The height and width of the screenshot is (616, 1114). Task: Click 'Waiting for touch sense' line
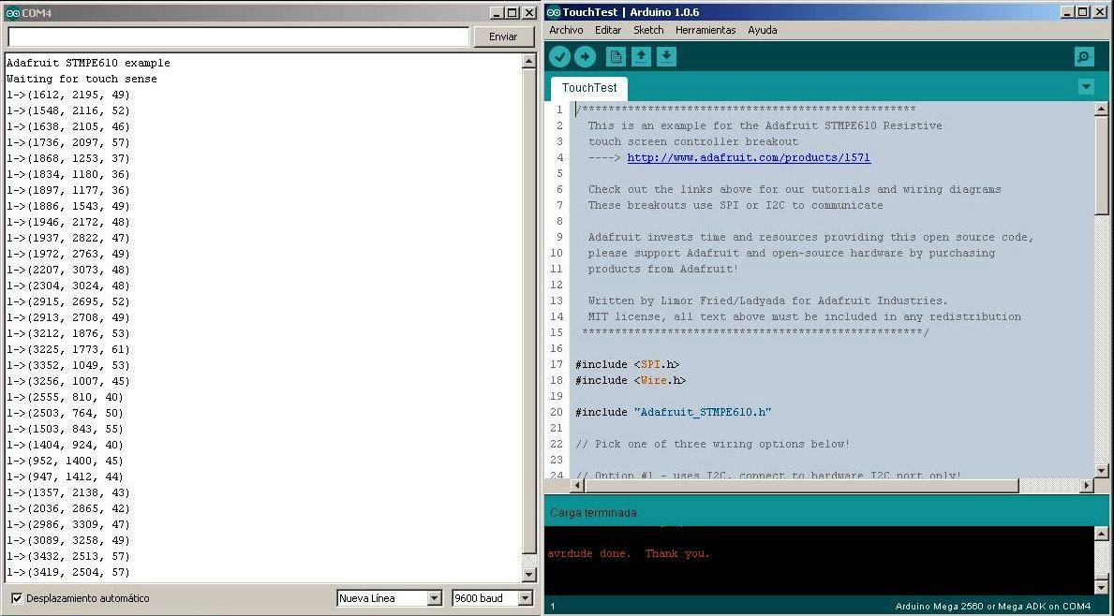click(x=82, y=79)
